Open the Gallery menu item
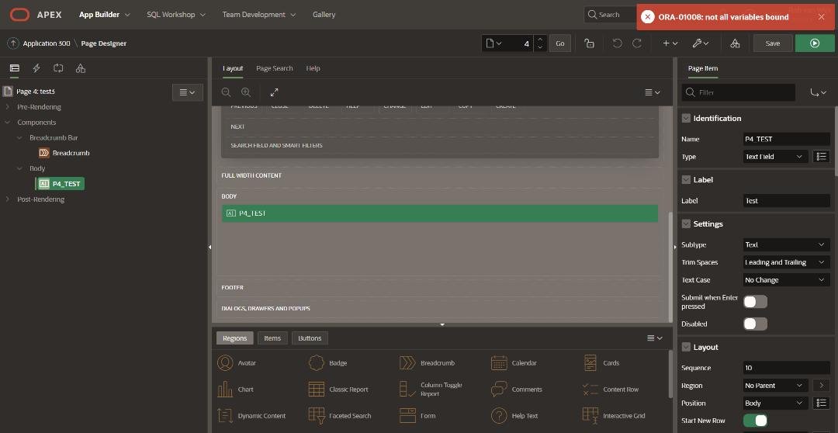838x433 pixels. click(324, 15)
